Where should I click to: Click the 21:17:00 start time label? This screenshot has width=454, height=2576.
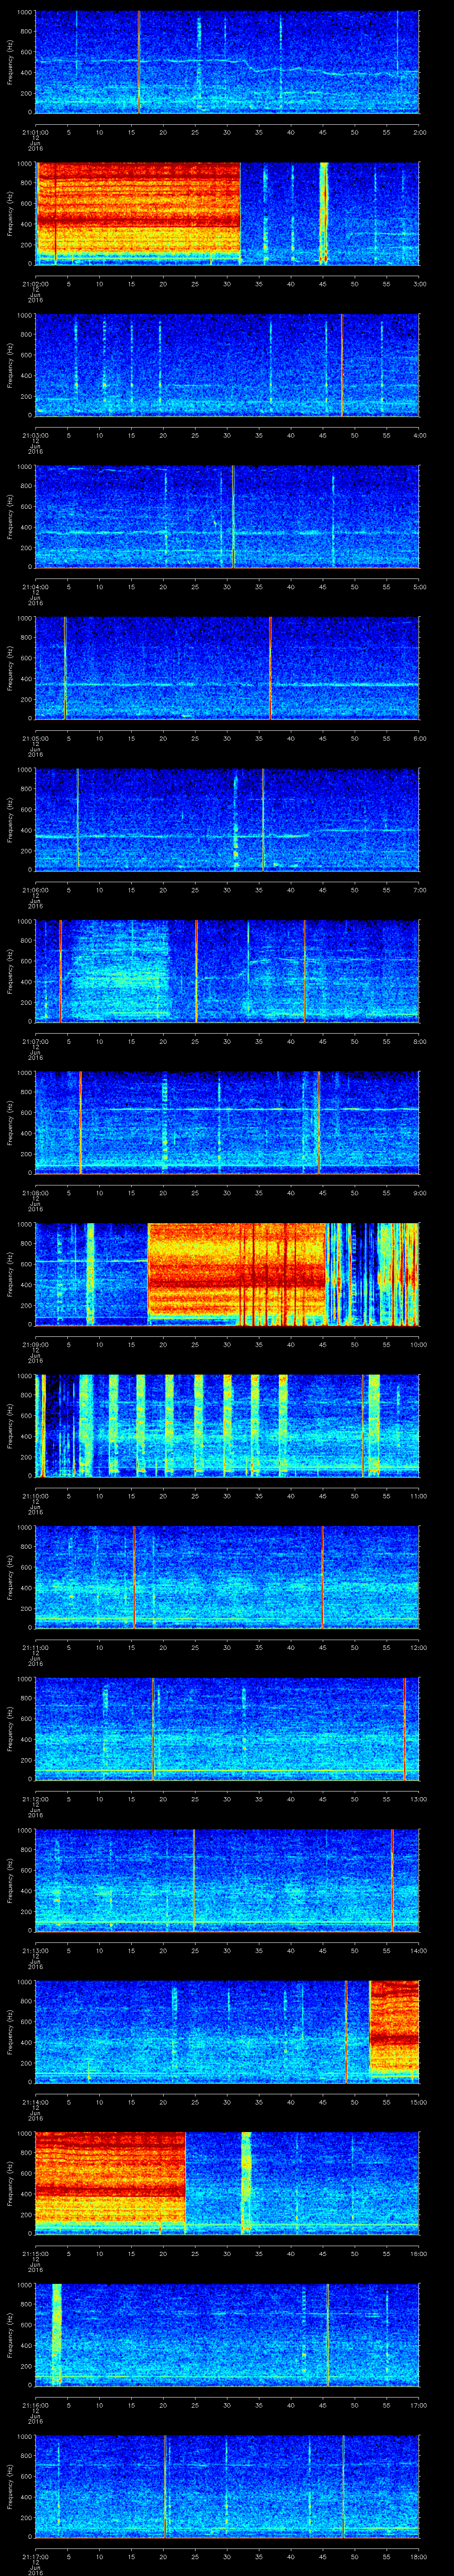36,2556
